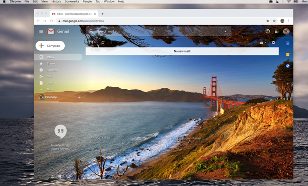Open the input tools dropdown
Screen dimensions: 308x186
click(262, 42)
